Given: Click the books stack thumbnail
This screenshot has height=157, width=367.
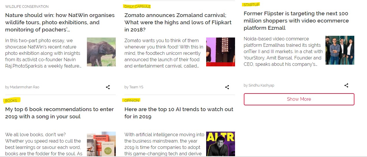Looking at the screenshot, I should pyautogui.click(x=101, y=144).
